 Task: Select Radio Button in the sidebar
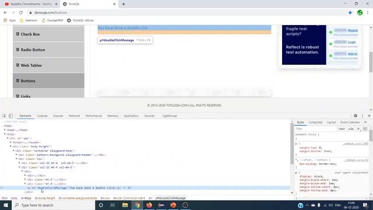tap(48, 50)
